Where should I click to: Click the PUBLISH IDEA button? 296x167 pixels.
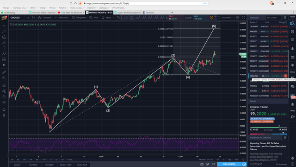(229, 164)
